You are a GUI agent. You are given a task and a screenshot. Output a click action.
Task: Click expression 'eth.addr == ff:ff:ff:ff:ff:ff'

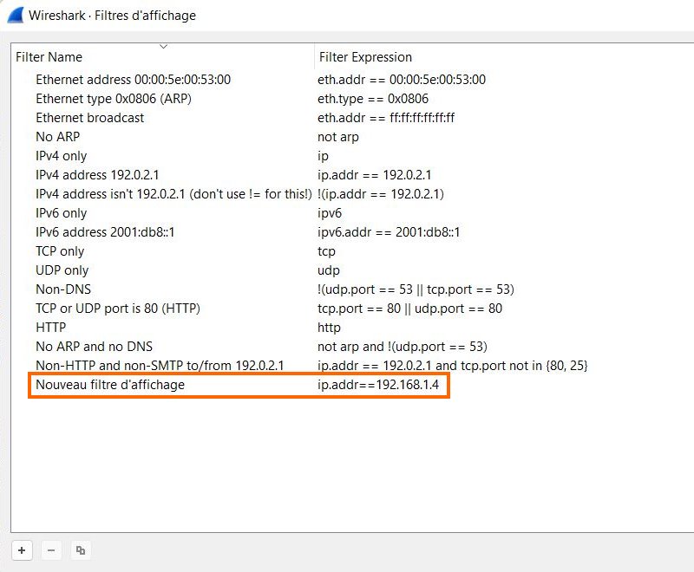(386, 118)
